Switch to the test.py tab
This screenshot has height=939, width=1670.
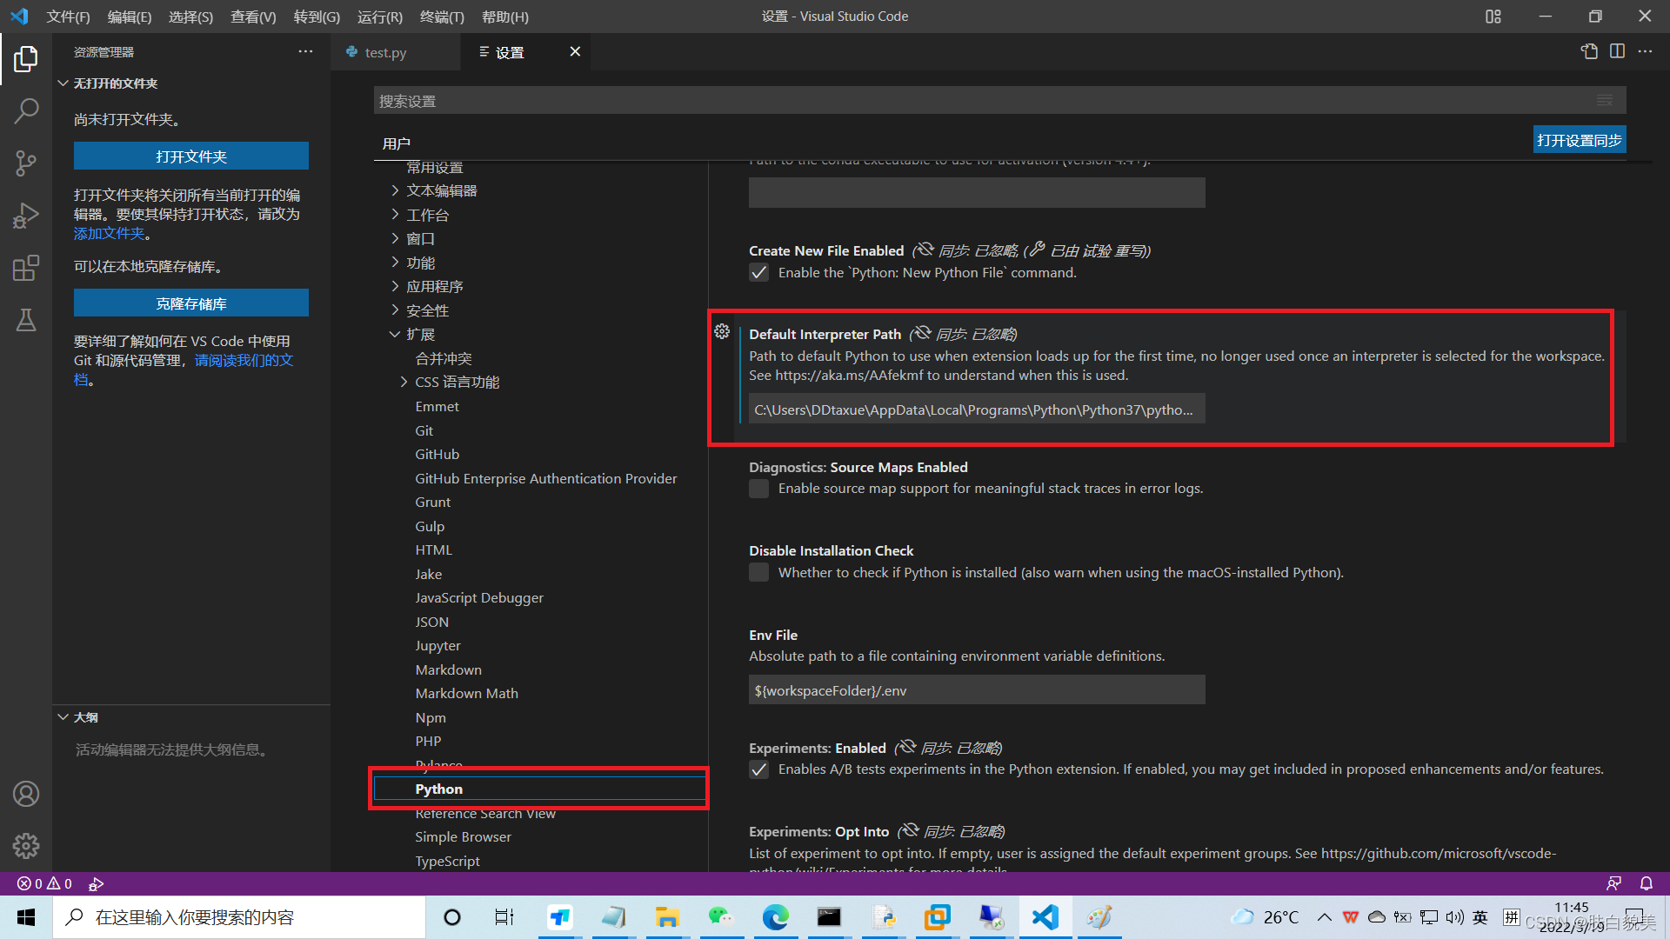(x=386, y=52)
